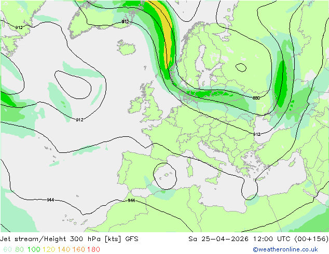The image size is (329, 254).
Task: Click the 100 kts legend value
Action: coord(34,249)
